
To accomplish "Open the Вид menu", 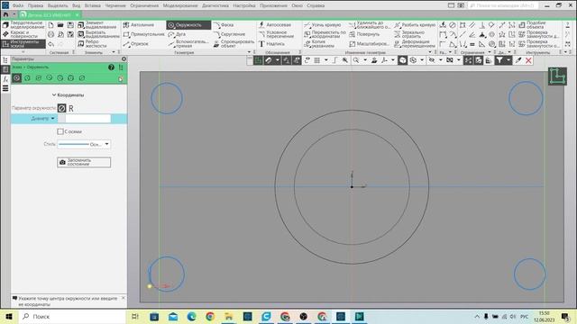I will tap(76, 5).
